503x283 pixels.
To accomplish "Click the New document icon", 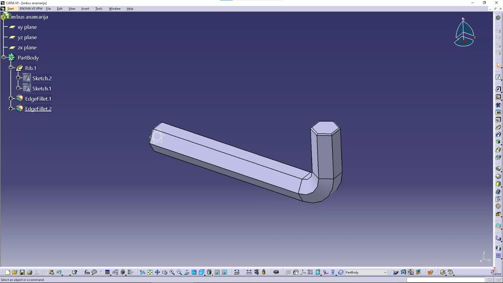I will click(8, 272).
